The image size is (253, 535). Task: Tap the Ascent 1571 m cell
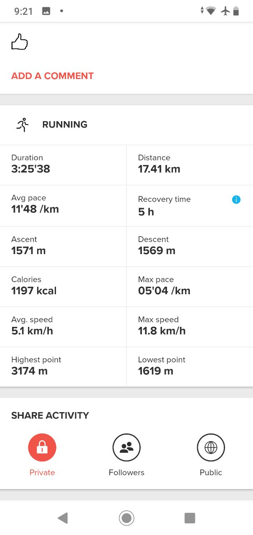point(63,246)
